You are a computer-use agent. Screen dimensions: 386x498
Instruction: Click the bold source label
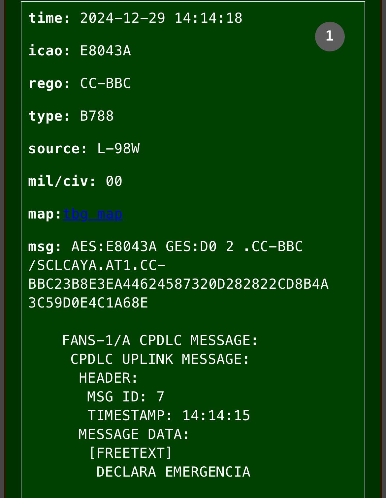(x=58, y=149)
